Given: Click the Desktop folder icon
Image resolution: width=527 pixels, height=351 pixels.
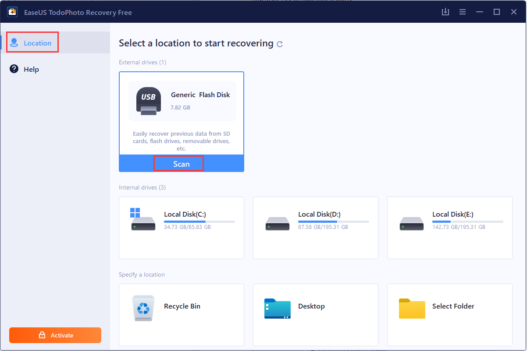Looking at the screenshot, I should [x=277, y=309].
